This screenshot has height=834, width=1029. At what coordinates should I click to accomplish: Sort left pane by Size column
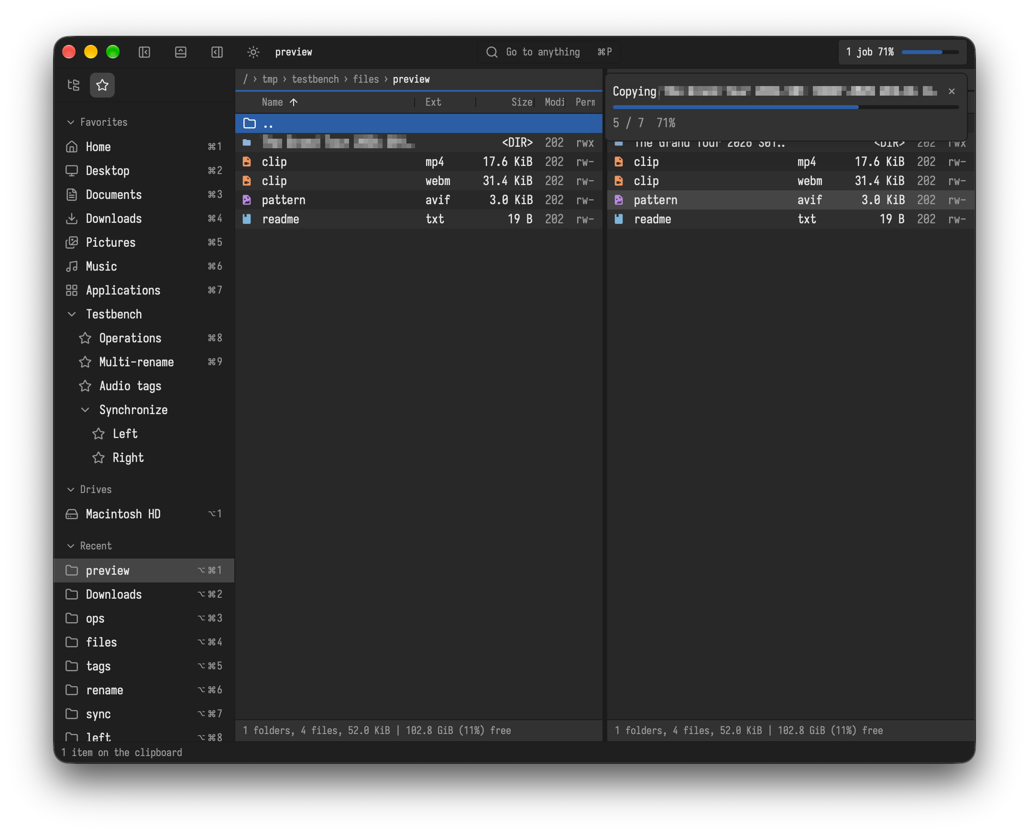click(x=521, y=102)
